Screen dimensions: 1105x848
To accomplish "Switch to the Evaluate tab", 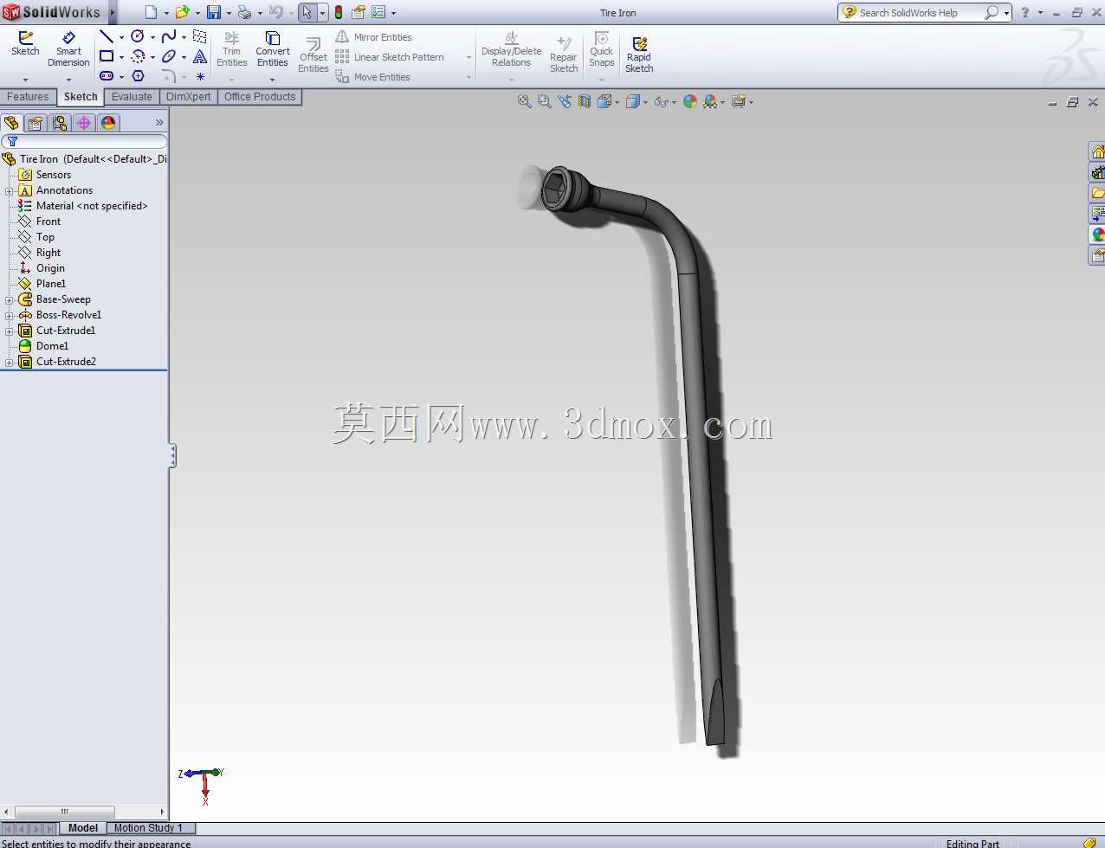I will 132,97.
